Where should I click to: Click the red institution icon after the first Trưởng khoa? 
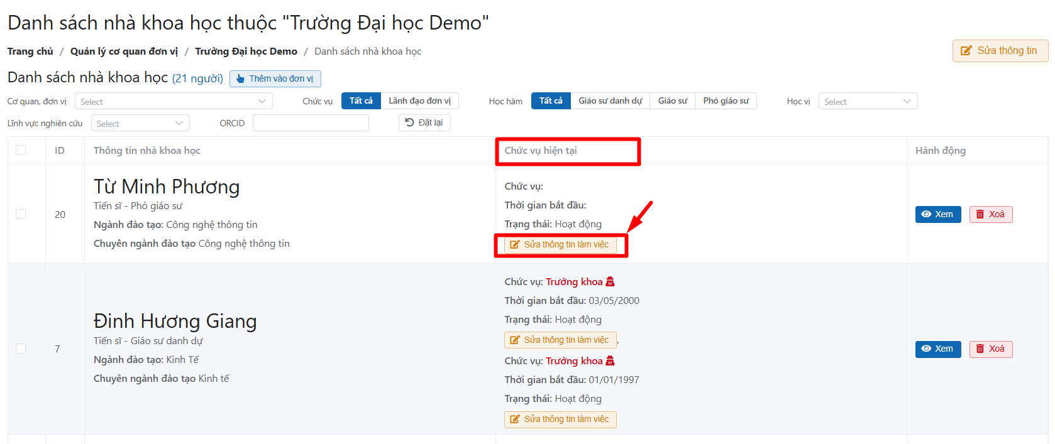pyautogui.click(x=610, y=281)
